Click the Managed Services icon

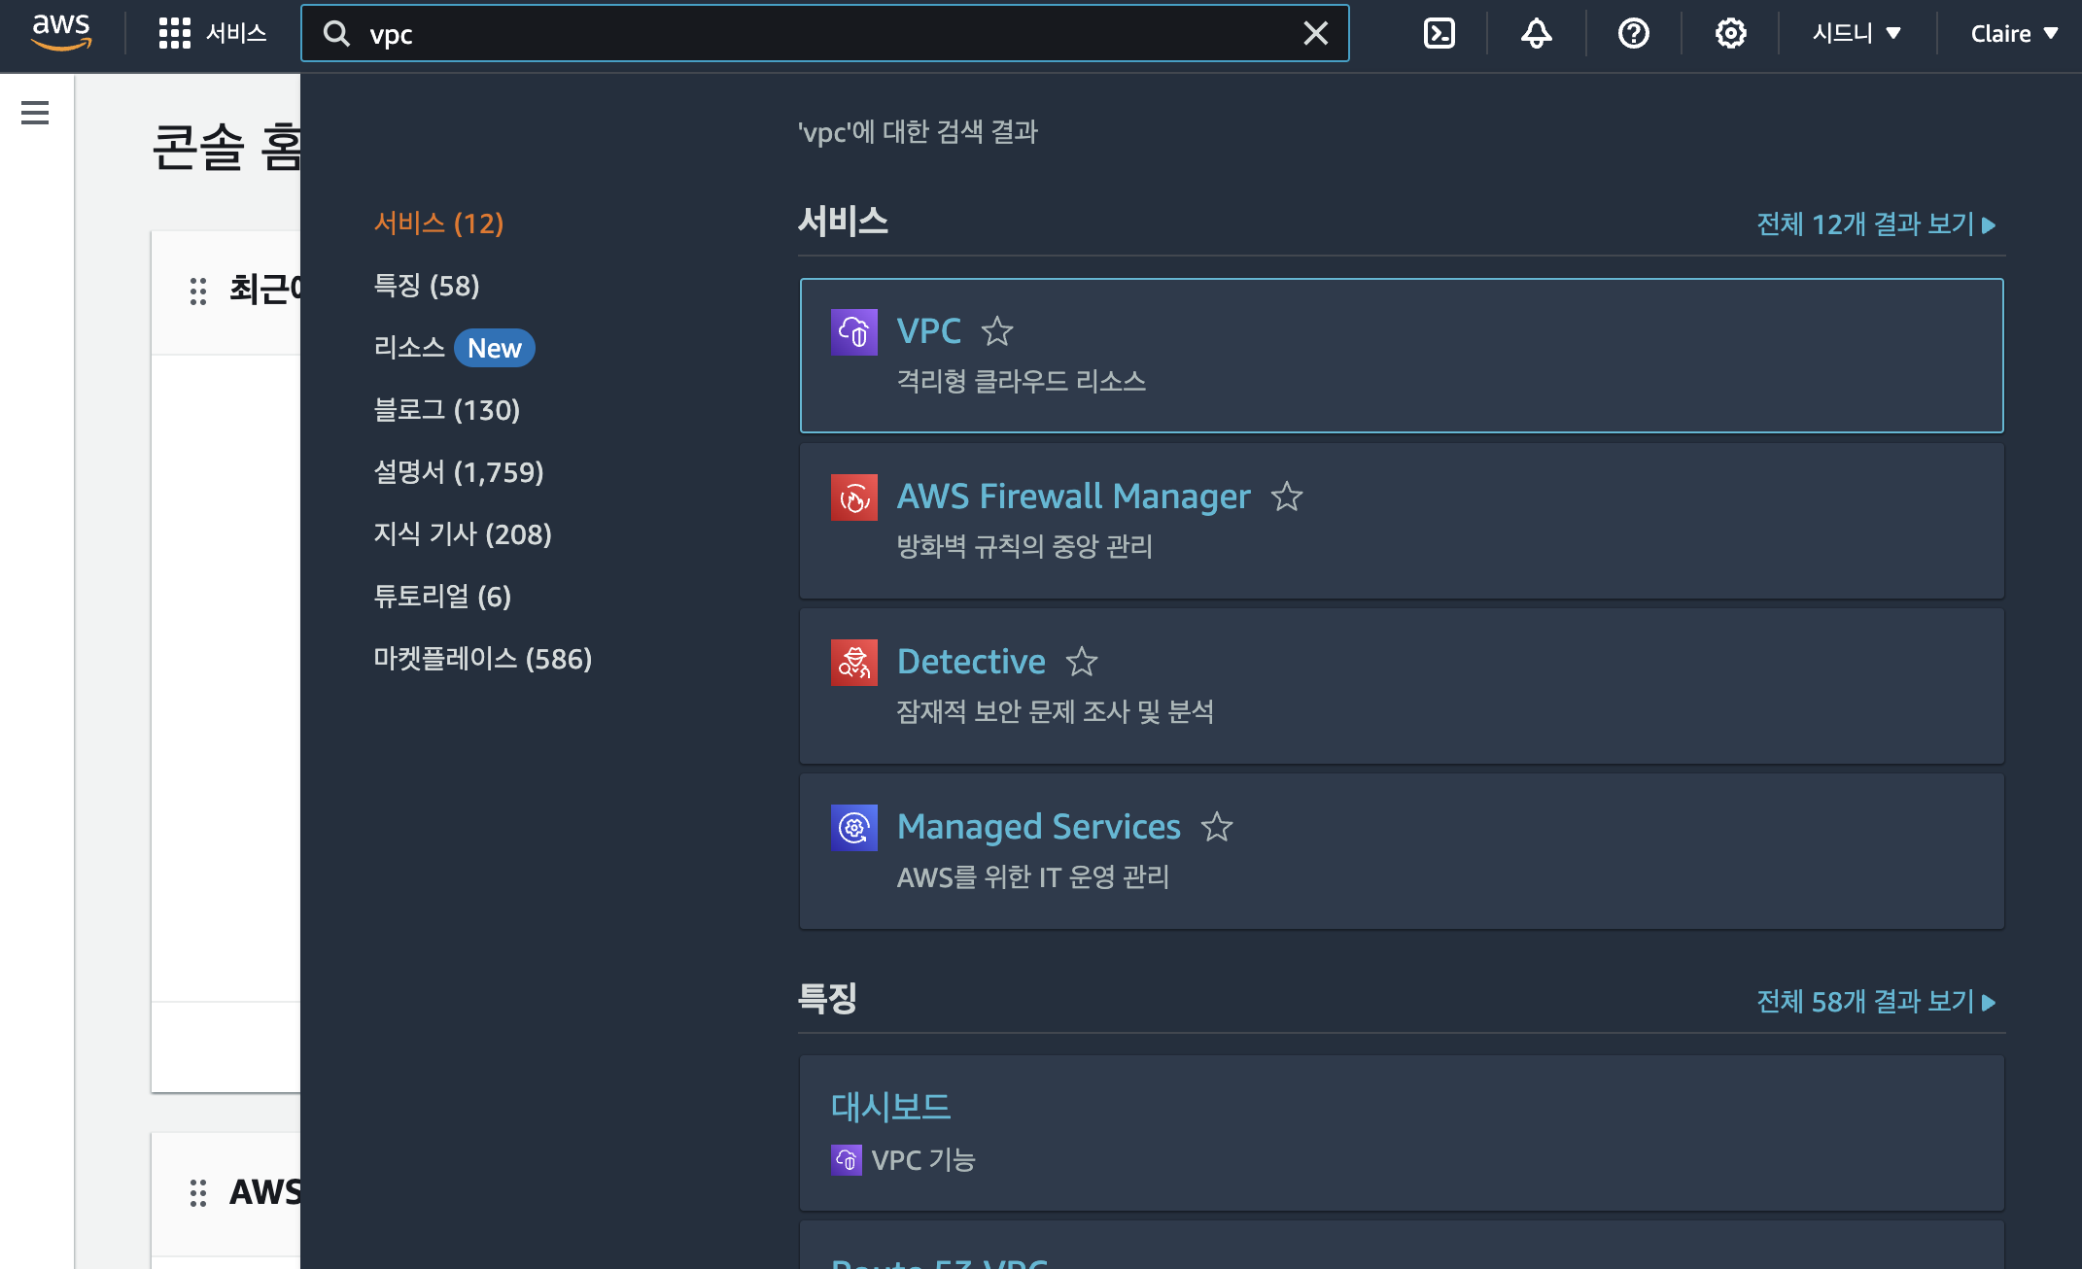pos(854,828)
